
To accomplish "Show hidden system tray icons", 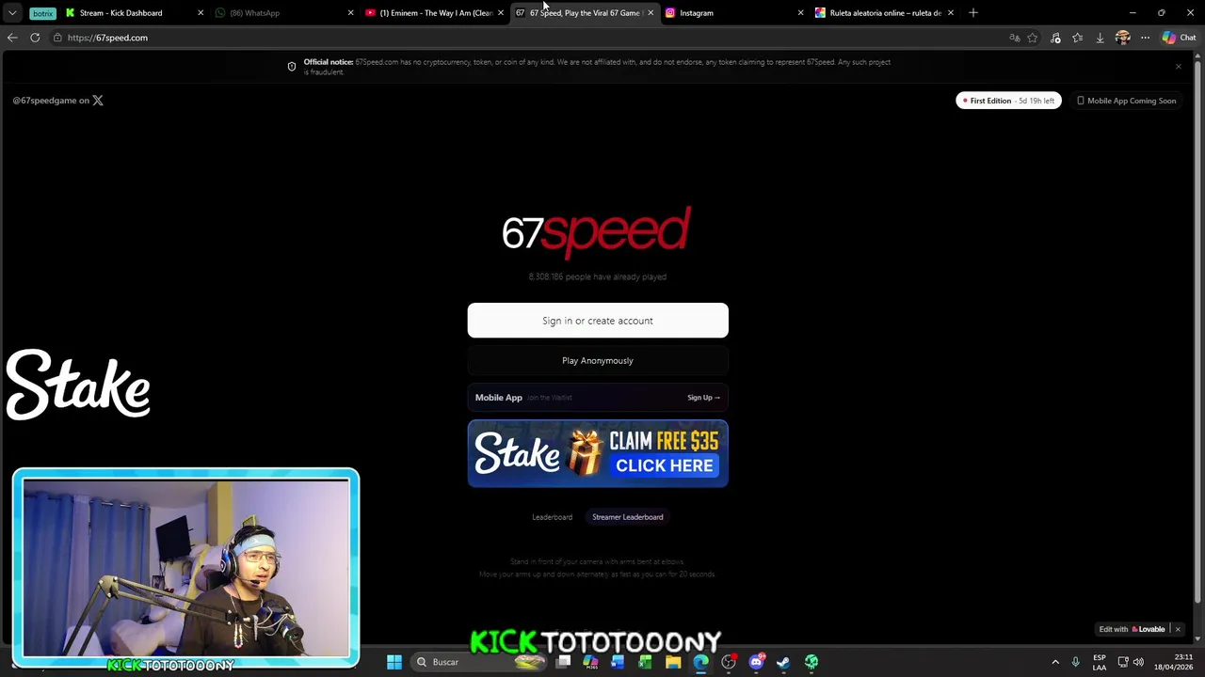I will [x=1055, y=662].
